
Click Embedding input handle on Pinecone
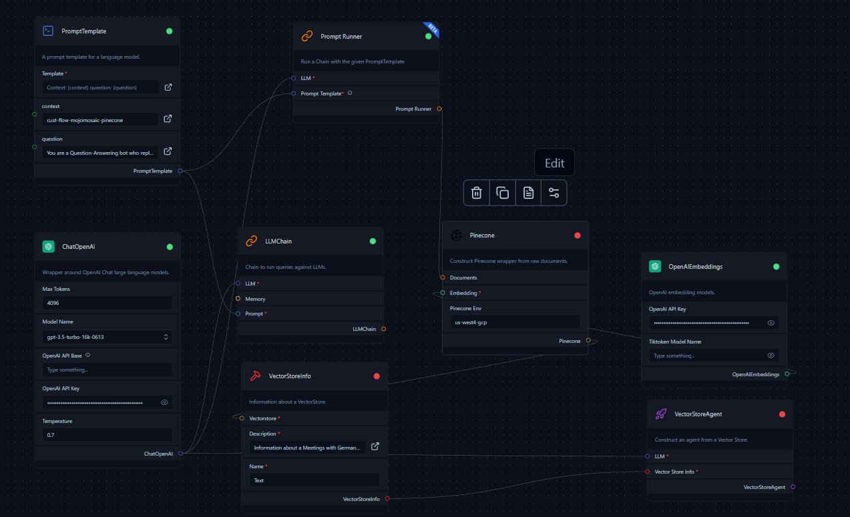443,293
